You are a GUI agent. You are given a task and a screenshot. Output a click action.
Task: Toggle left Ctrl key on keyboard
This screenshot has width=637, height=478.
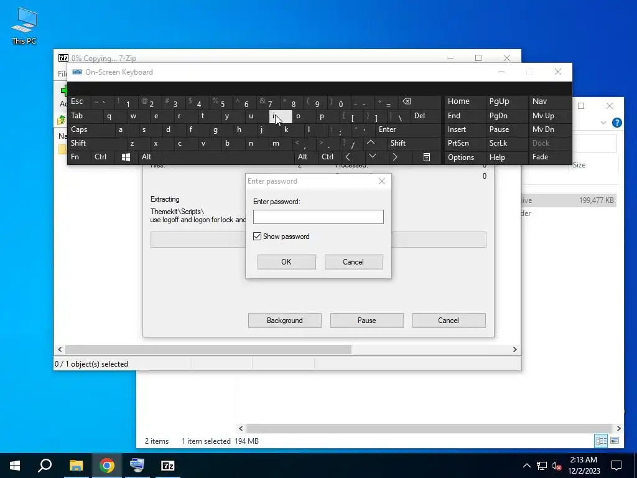pyautogui.click(x=103, y=157)
